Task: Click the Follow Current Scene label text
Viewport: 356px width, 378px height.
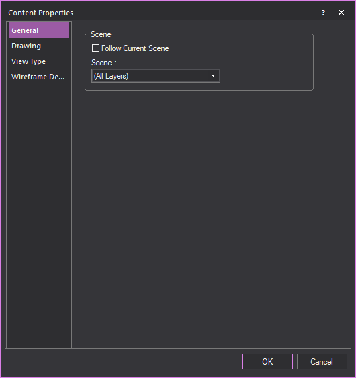Action: click(x=135, y=48)
